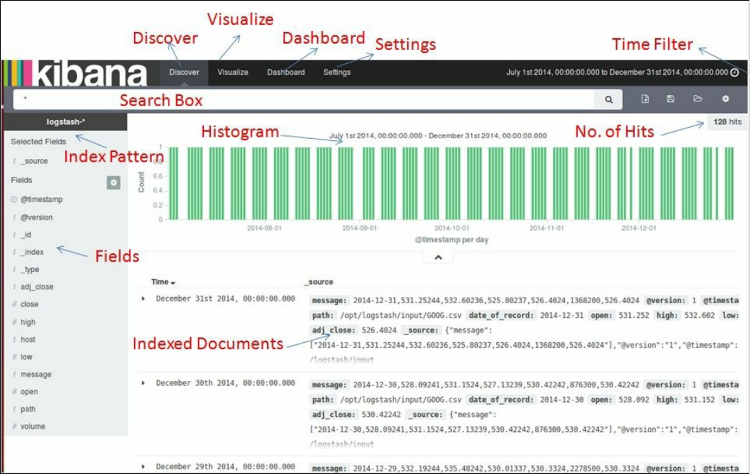The height and width of the screenshot is (474, 750).
Task: Open the Settings tab
Action: tap(336, 73)
